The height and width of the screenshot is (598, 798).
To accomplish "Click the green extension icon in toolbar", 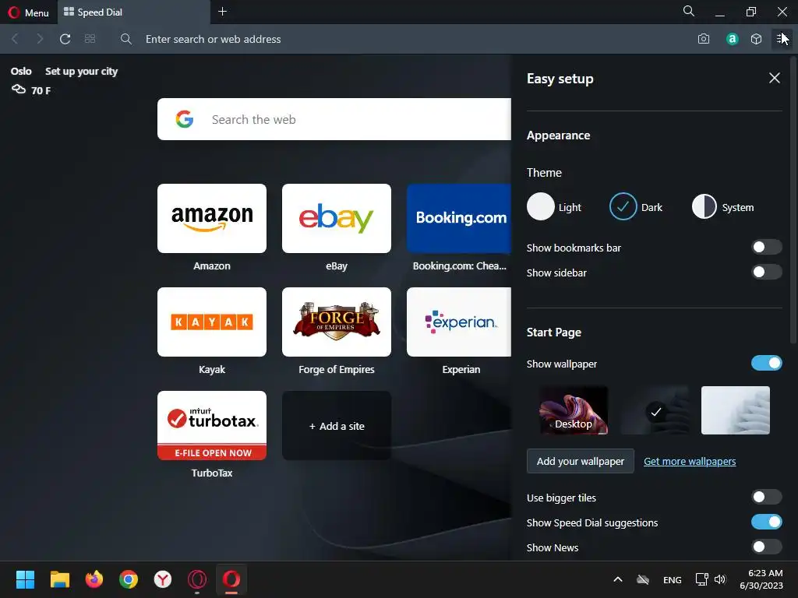I will click(732, 39).
